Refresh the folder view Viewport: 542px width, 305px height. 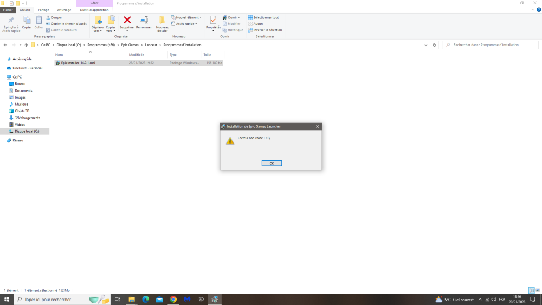click(435, 45)
